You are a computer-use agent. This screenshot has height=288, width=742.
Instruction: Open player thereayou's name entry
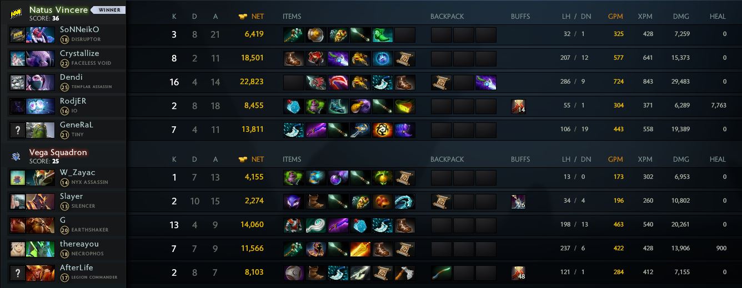79,244
